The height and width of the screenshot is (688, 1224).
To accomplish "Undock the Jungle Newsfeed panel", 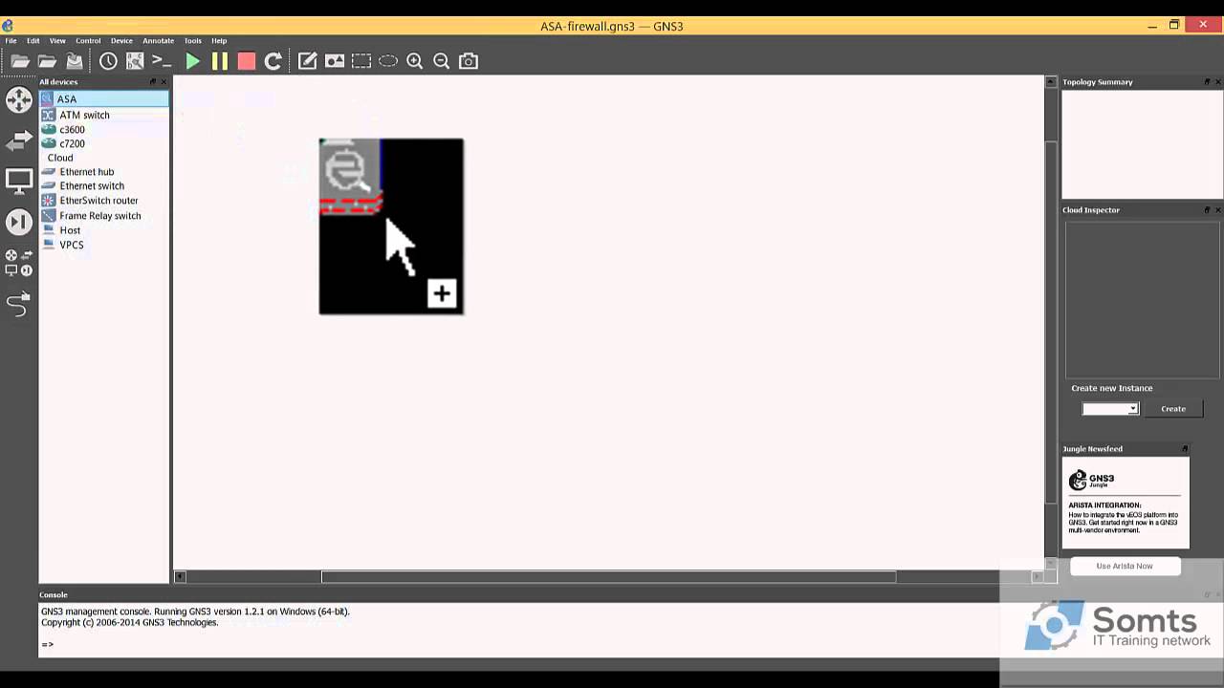I will [1185, 449].
